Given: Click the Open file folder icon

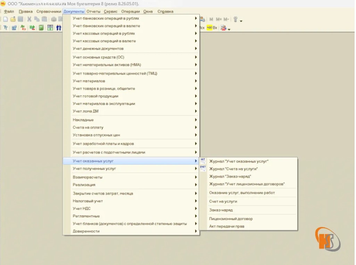Looking at the screenshot, I should click(13, 19).
